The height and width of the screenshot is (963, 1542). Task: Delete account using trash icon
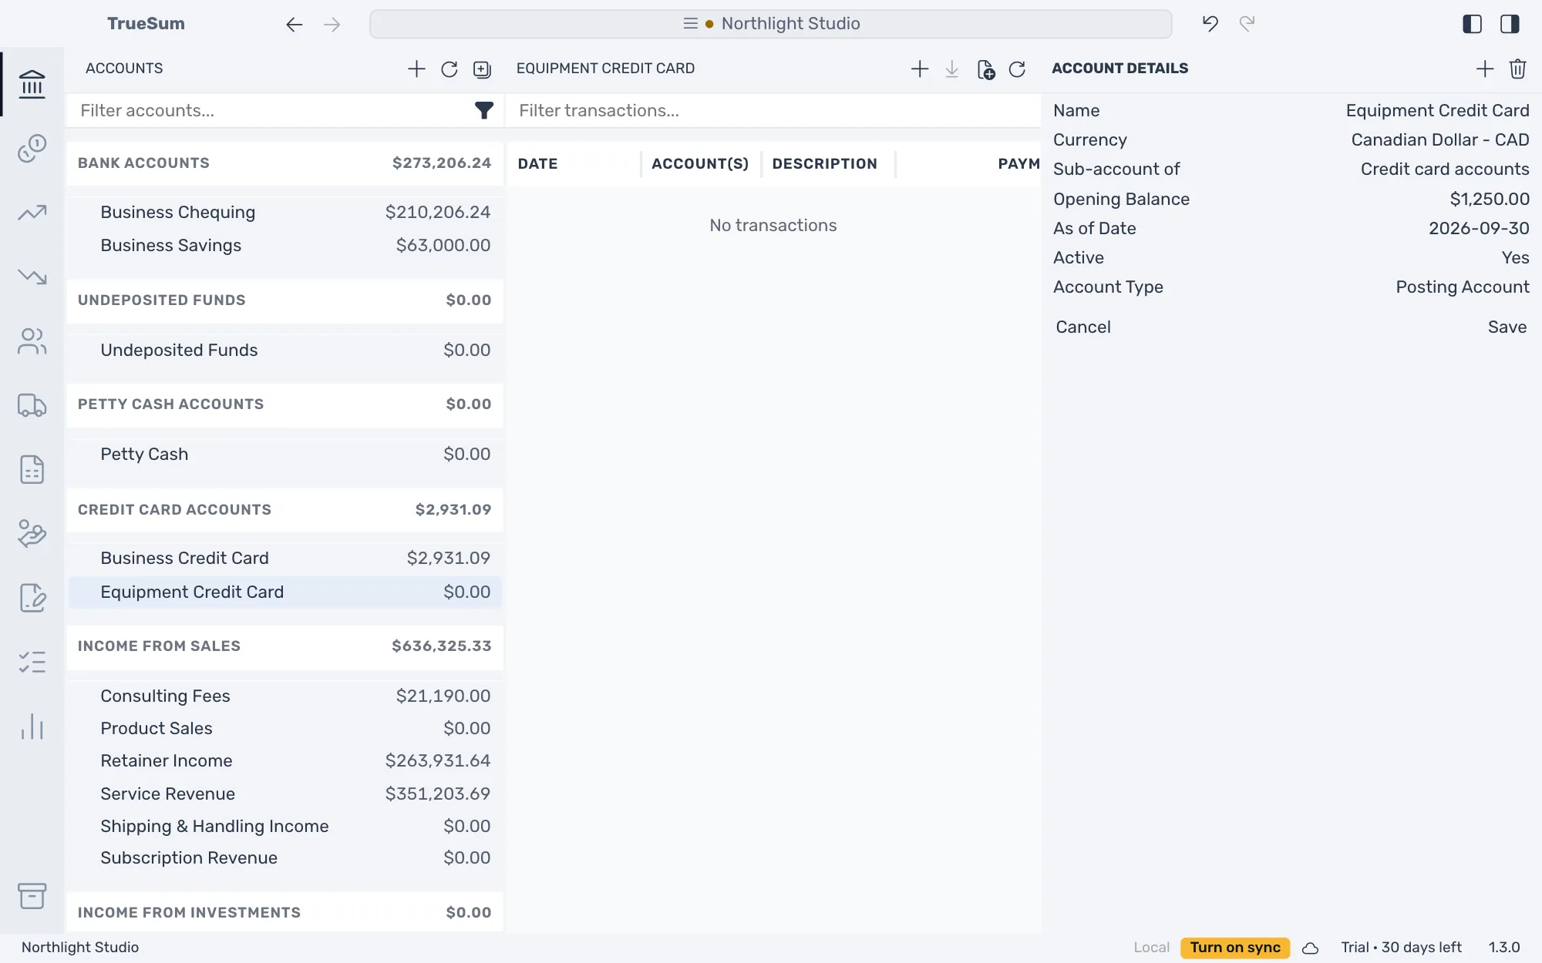(x=1518, y=69)
